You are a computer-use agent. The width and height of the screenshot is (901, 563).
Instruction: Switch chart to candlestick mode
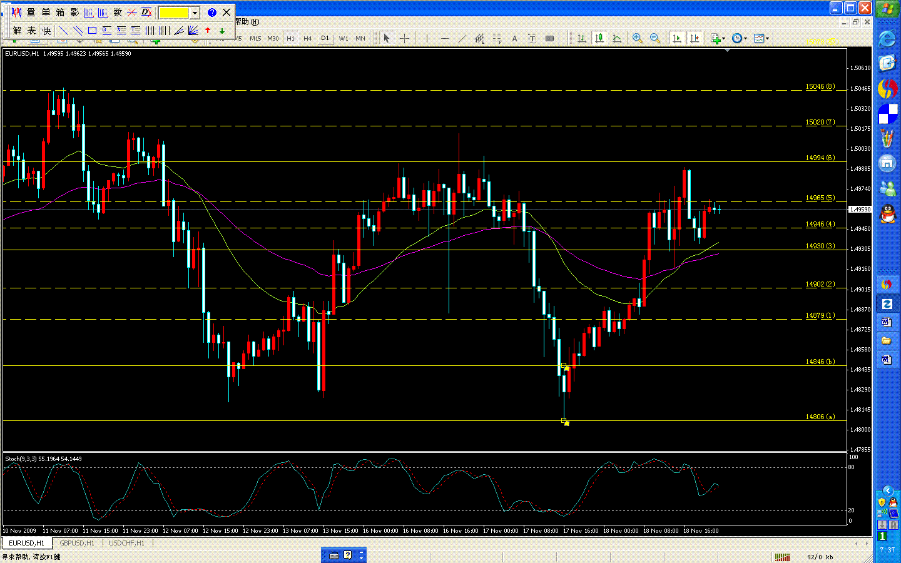click(x=599, y=39)
